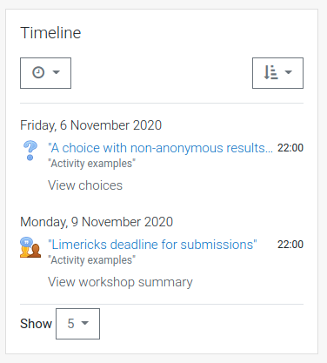The image size is (327, 363).
Task: Click the Friday, 6 November 2020 heading
Action: coord(90,125)
